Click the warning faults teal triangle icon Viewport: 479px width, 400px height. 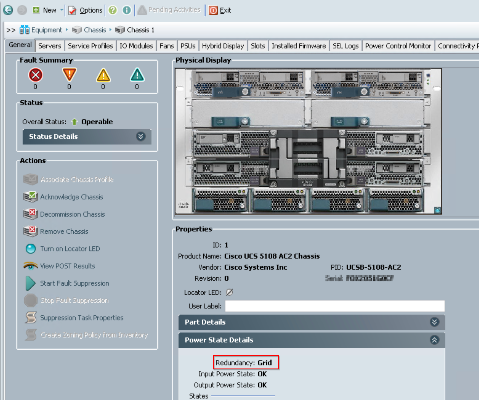pyautogui.click(x=137, y=75)
